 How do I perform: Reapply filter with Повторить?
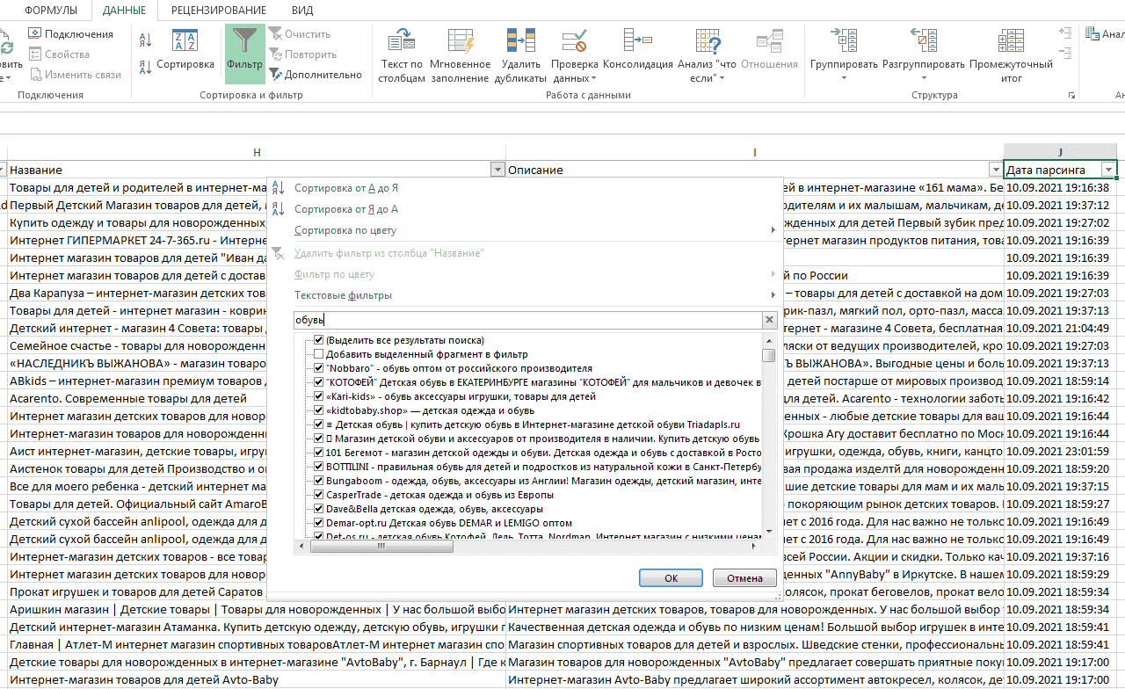303,54
